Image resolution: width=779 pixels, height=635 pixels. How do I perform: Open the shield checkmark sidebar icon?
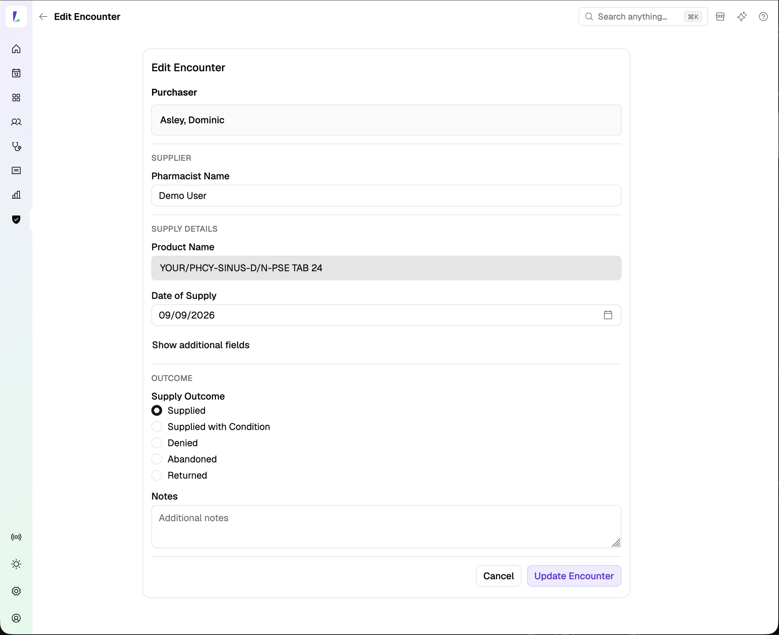16,220
